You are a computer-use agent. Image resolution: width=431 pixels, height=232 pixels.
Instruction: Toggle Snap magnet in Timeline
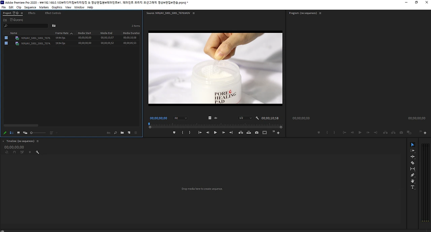click(x=14, y=152)
